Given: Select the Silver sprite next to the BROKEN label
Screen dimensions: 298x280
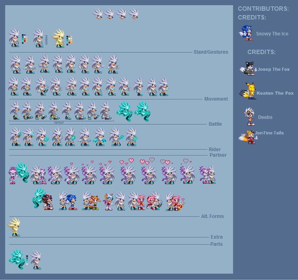Looking at the screenshot, I should coord(38,38).
